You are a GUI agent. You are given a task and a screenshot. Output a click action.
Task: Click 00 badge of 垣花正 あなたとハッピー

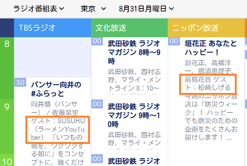coord(174,41)
